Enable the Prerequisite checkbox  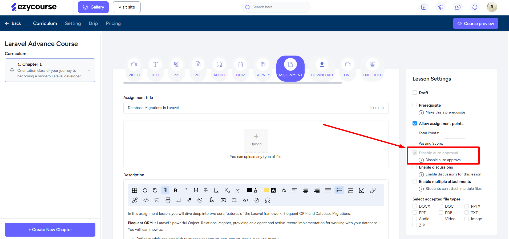click(x=415, y=105)
